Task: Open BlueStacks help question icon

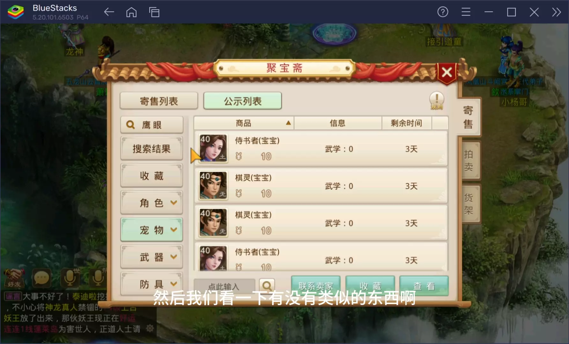Action: point(443,12)
